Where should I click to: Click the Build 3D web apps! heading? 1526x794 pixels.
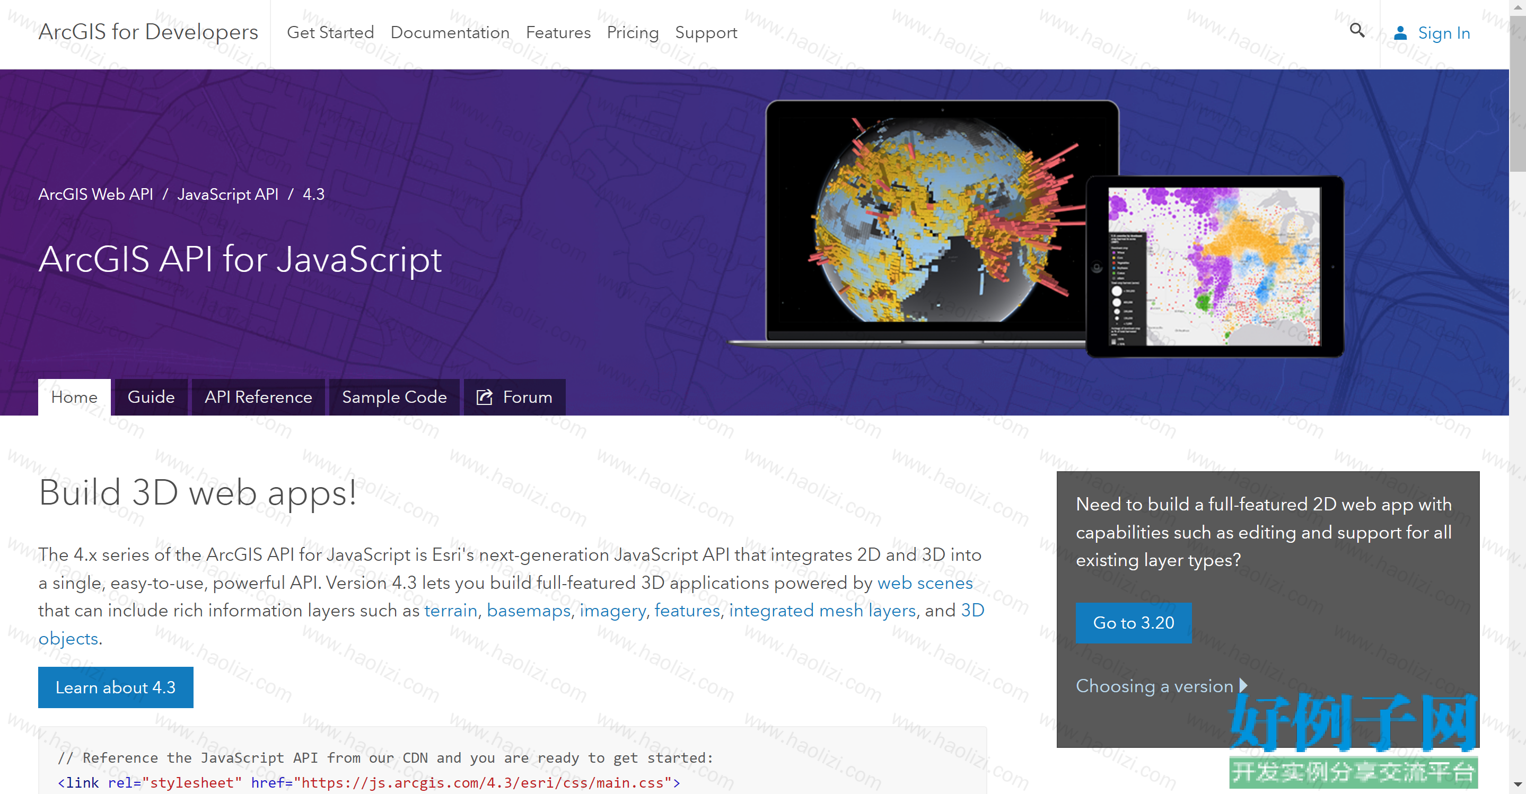pyautogui.click(x=198, y=492)
